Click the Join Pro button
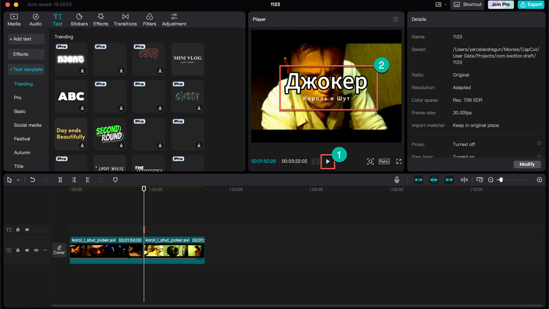The height and width of the screenshot is (309, 549). coord(501,5)
